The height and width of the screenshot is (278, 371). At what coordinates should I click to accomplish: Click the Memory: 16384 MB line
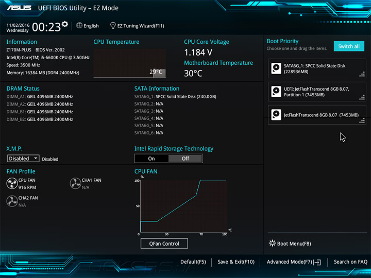[x=43, y=73]
